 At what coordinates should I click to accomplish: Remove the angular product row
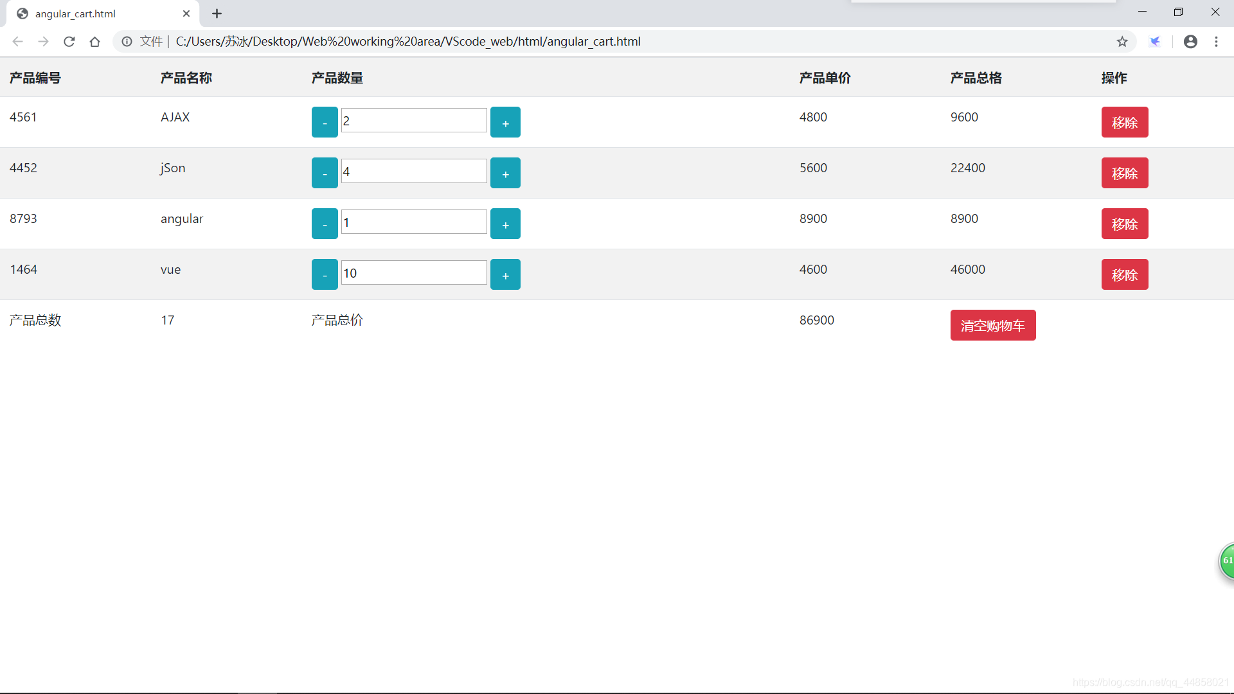(x=1125, y=224)
